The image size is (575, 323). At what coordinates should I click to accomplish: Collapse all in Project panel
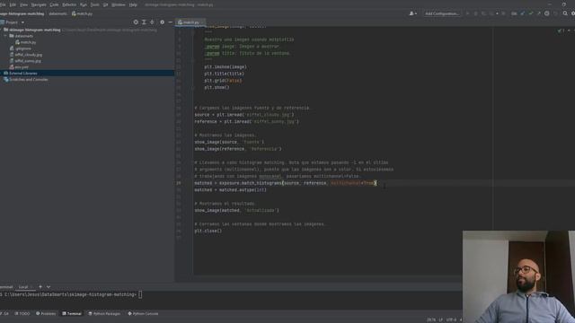(x=152, y=22)
